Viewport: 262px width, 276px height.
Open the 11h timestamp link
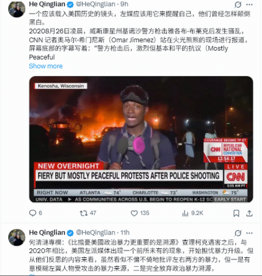click(125, 232)
